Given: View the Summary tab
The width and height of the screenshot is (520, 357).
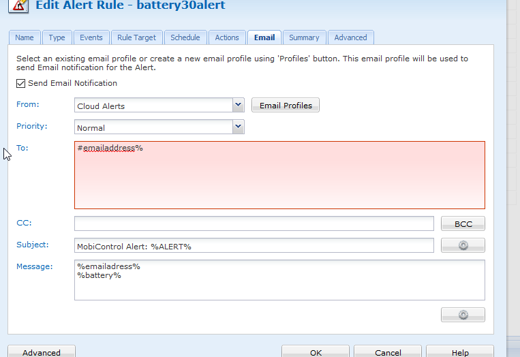Looking at the screenshot, I should coord(304,37).
